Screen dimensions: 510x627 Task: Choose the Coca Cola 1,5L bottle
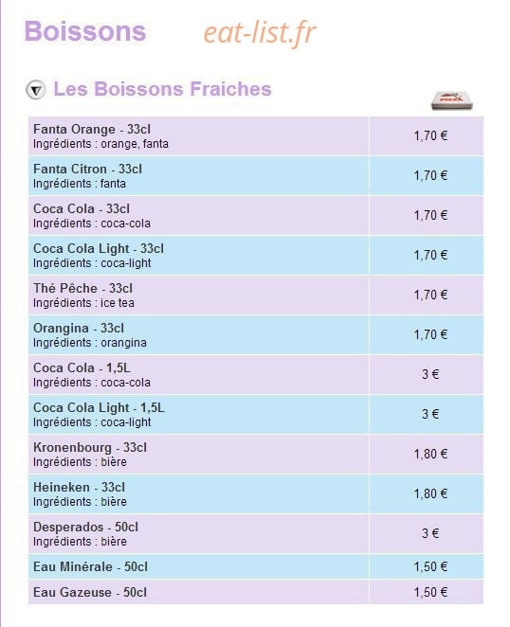pos(255,375)
